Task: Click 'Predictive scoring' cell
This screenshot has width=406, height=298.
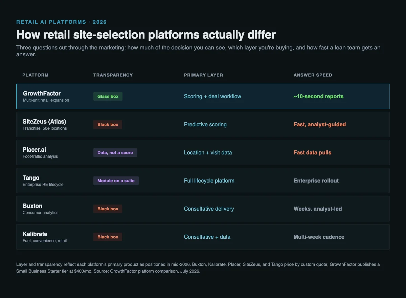Action: 205,125
